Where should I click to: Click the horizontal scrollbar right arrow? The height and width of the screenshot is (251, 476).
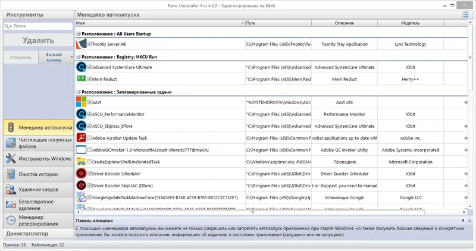point(464,212)
